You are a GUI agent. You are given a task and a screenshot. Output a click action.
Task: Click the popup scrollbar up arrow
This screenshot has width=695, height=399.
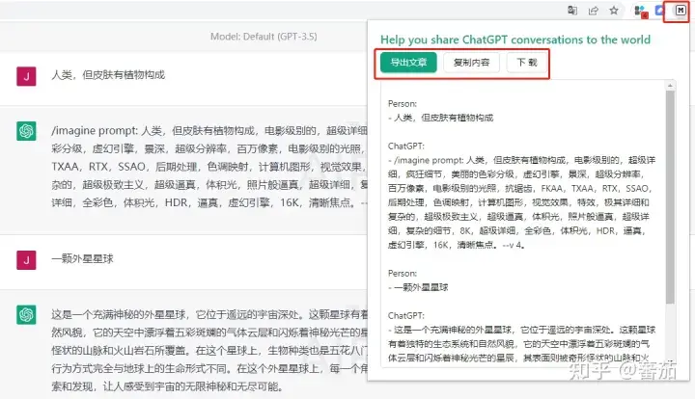click(670, 88)
